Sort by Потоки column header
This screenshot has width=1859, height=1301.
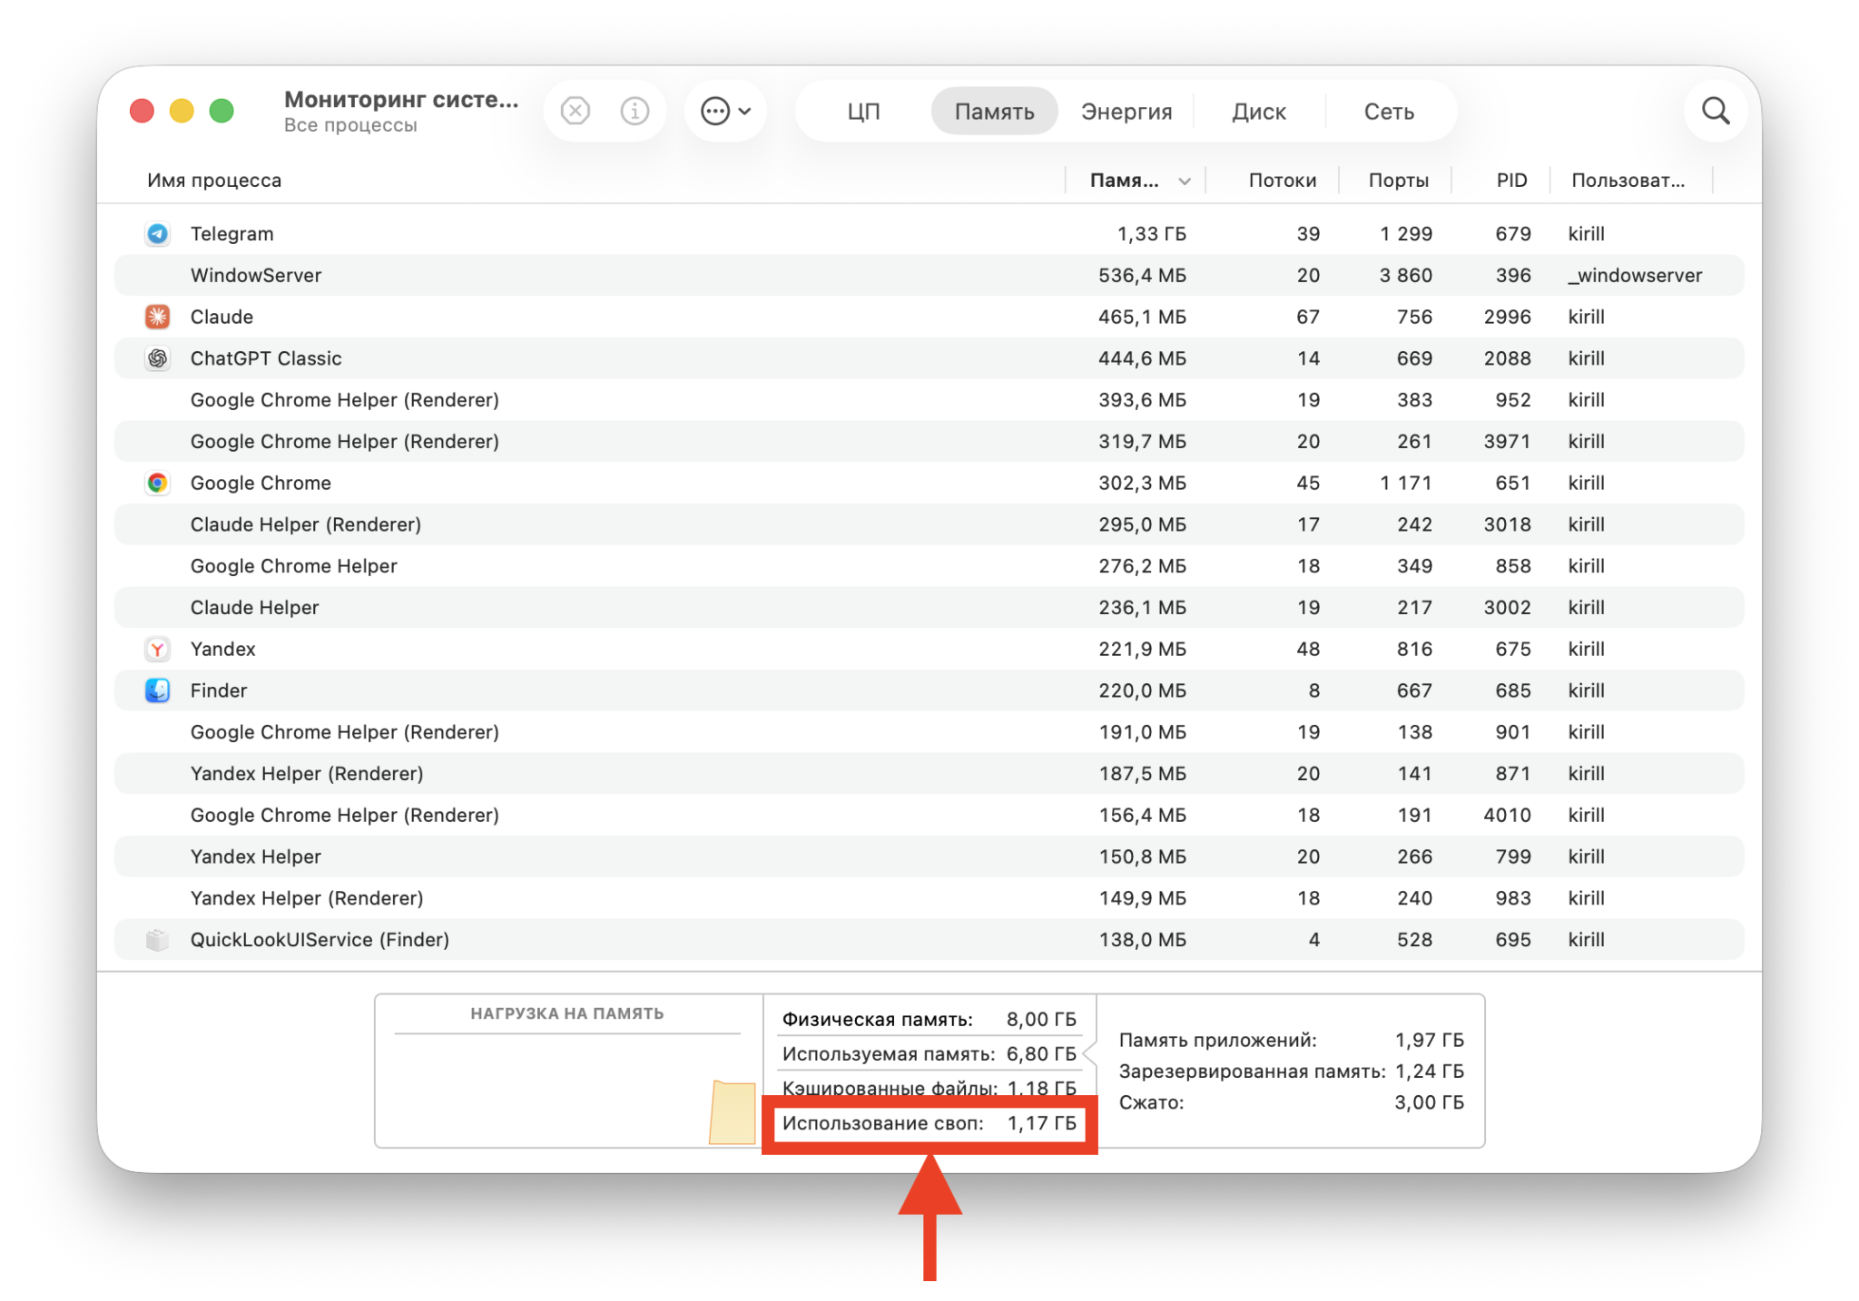pos(1282,180)
